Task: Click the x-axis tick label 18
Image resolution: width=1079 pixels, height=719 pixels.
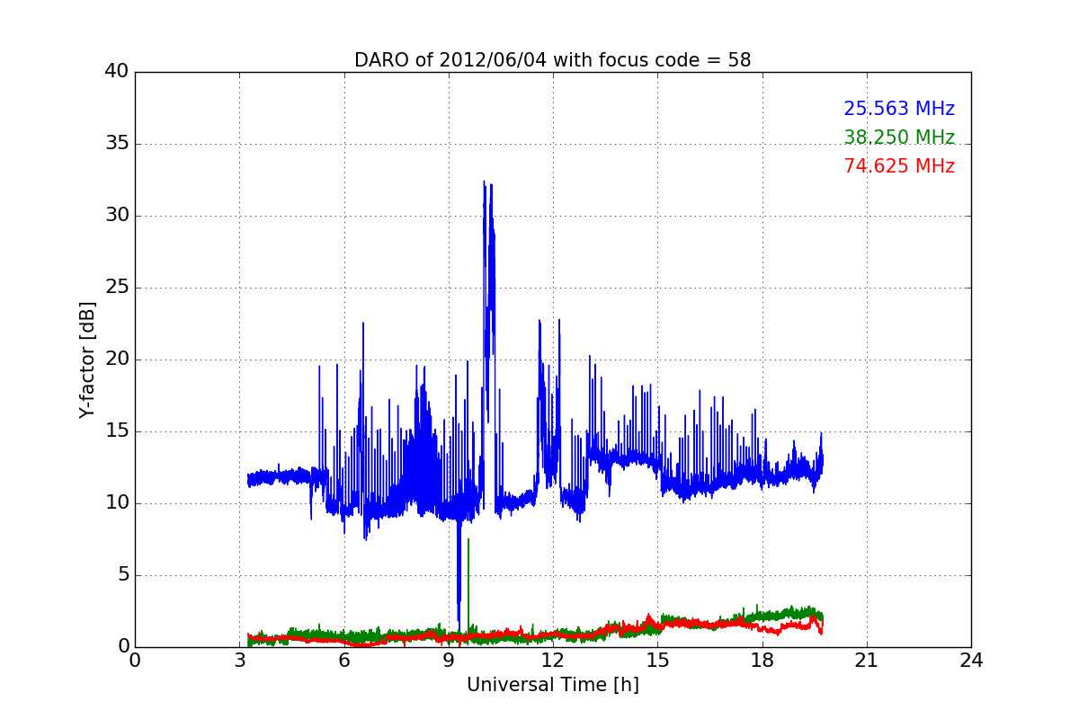Action: pyautogui.click(x=762, y=660)
